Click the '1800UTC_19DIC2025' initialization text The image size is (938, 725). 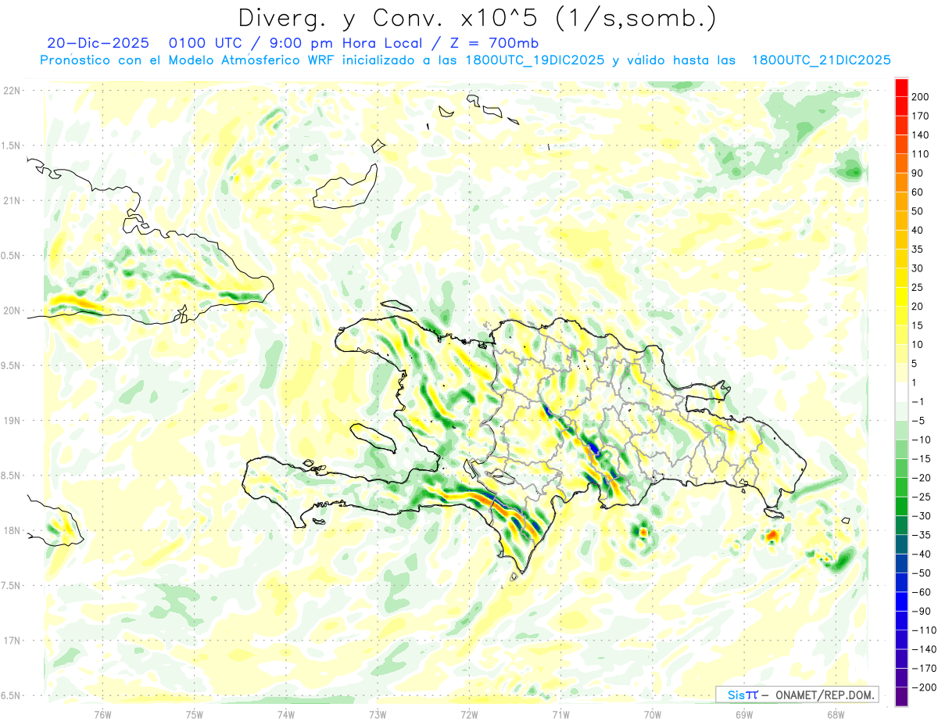pyautogui.click(x=535, y=60)
